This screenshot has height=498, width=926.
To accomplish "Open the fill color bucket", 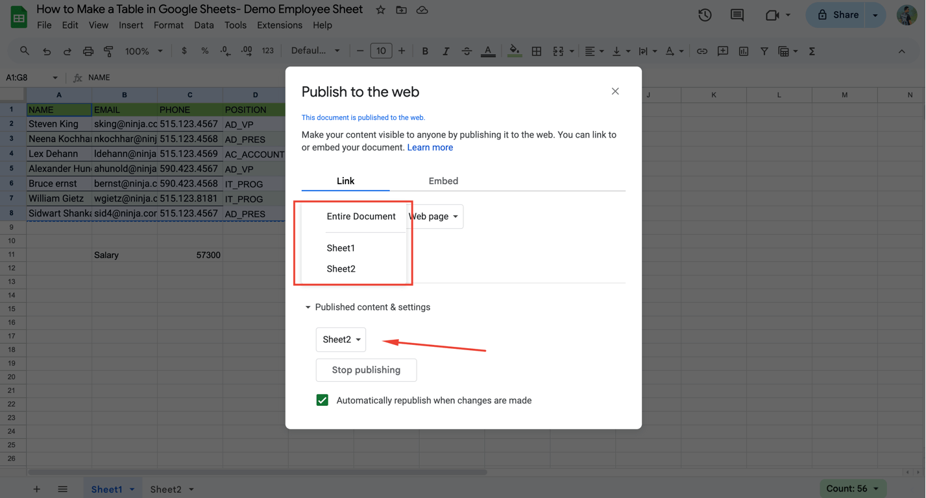I will 515,51.
